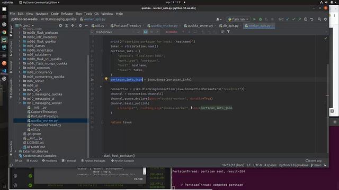Screen dimensions: 339x190
Task: Expand m09_server folder
Action: [20, 81]
